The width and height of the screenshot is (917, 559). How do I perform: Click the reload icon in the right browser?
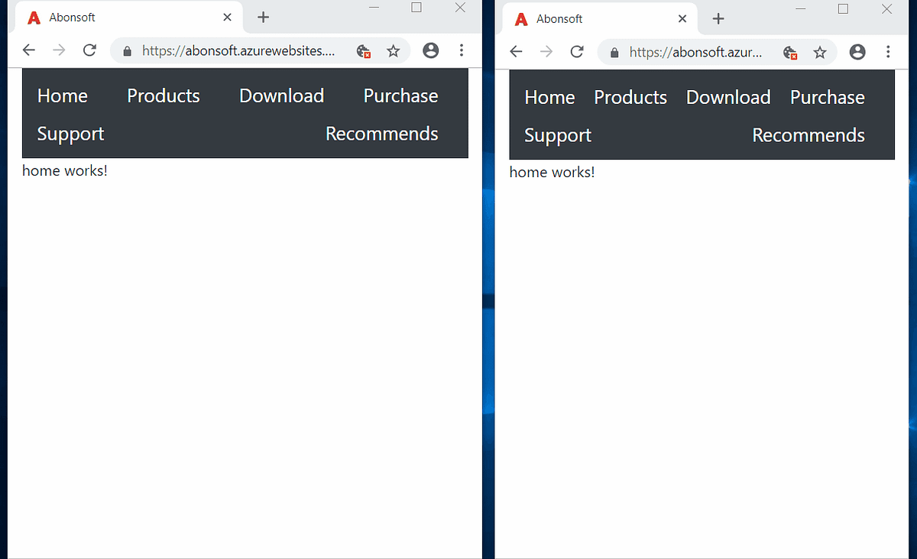click(577, 52)
